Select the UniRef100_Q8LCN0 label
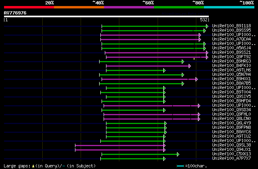The image size is (258, 169). 231,119
